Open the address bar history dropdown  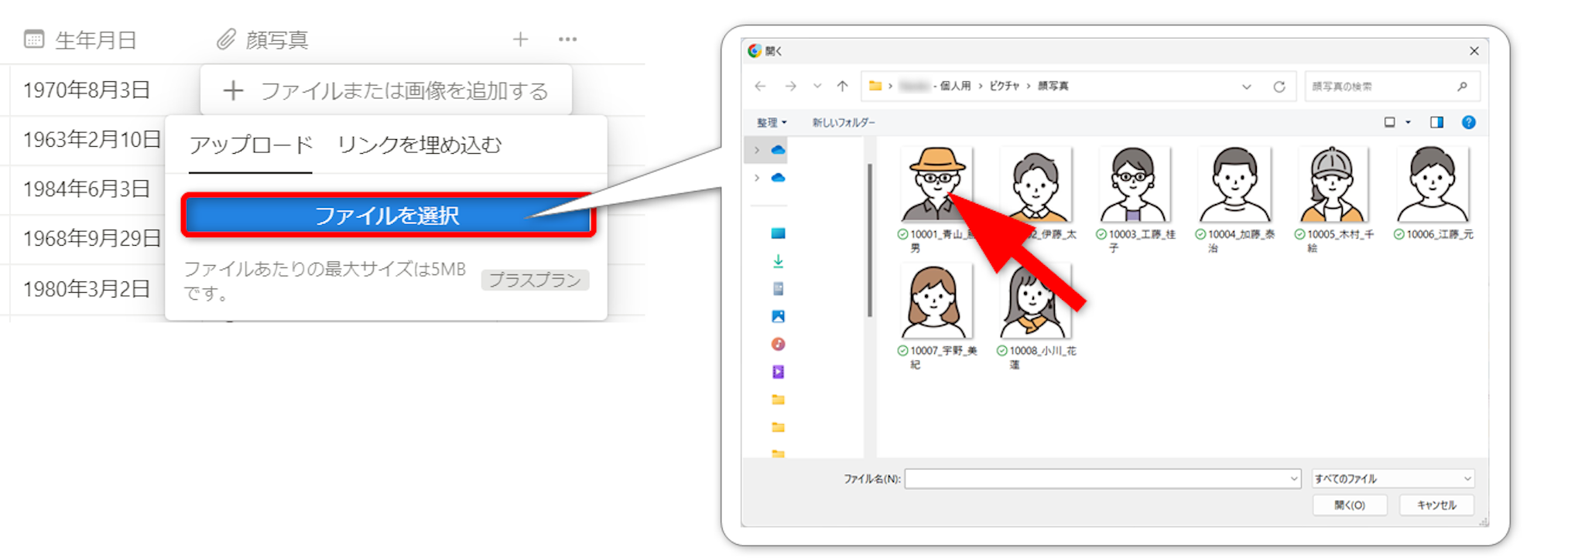point(1247,87)
